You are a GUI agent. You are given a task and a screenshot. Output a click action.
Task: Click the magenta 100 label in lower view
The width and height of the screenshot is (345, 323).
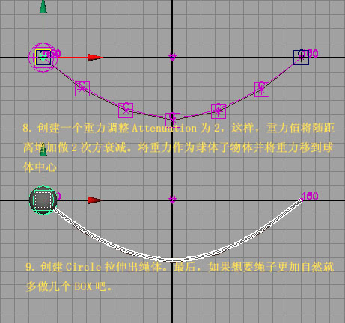click(x=310, y=196)
